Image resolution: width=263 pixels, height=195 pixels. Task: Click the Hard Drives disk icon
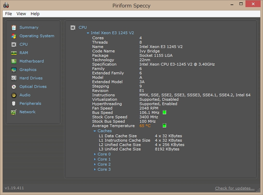pyautogui.click(x=14, y=78)
